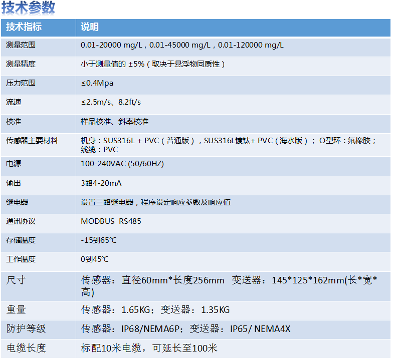Select the 工作温度 row label
Image resolution: width=394 pixels, height=361 pixels.
click(x=21, y=259)
